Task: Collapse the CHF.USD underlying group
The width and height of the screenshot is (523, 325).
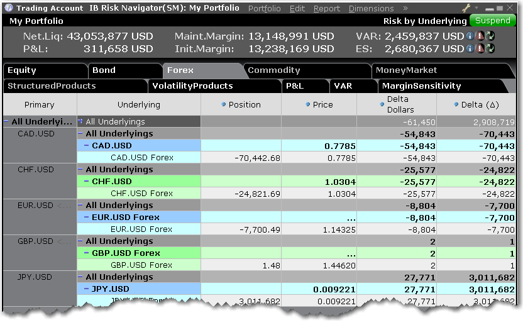Action: 80,170
